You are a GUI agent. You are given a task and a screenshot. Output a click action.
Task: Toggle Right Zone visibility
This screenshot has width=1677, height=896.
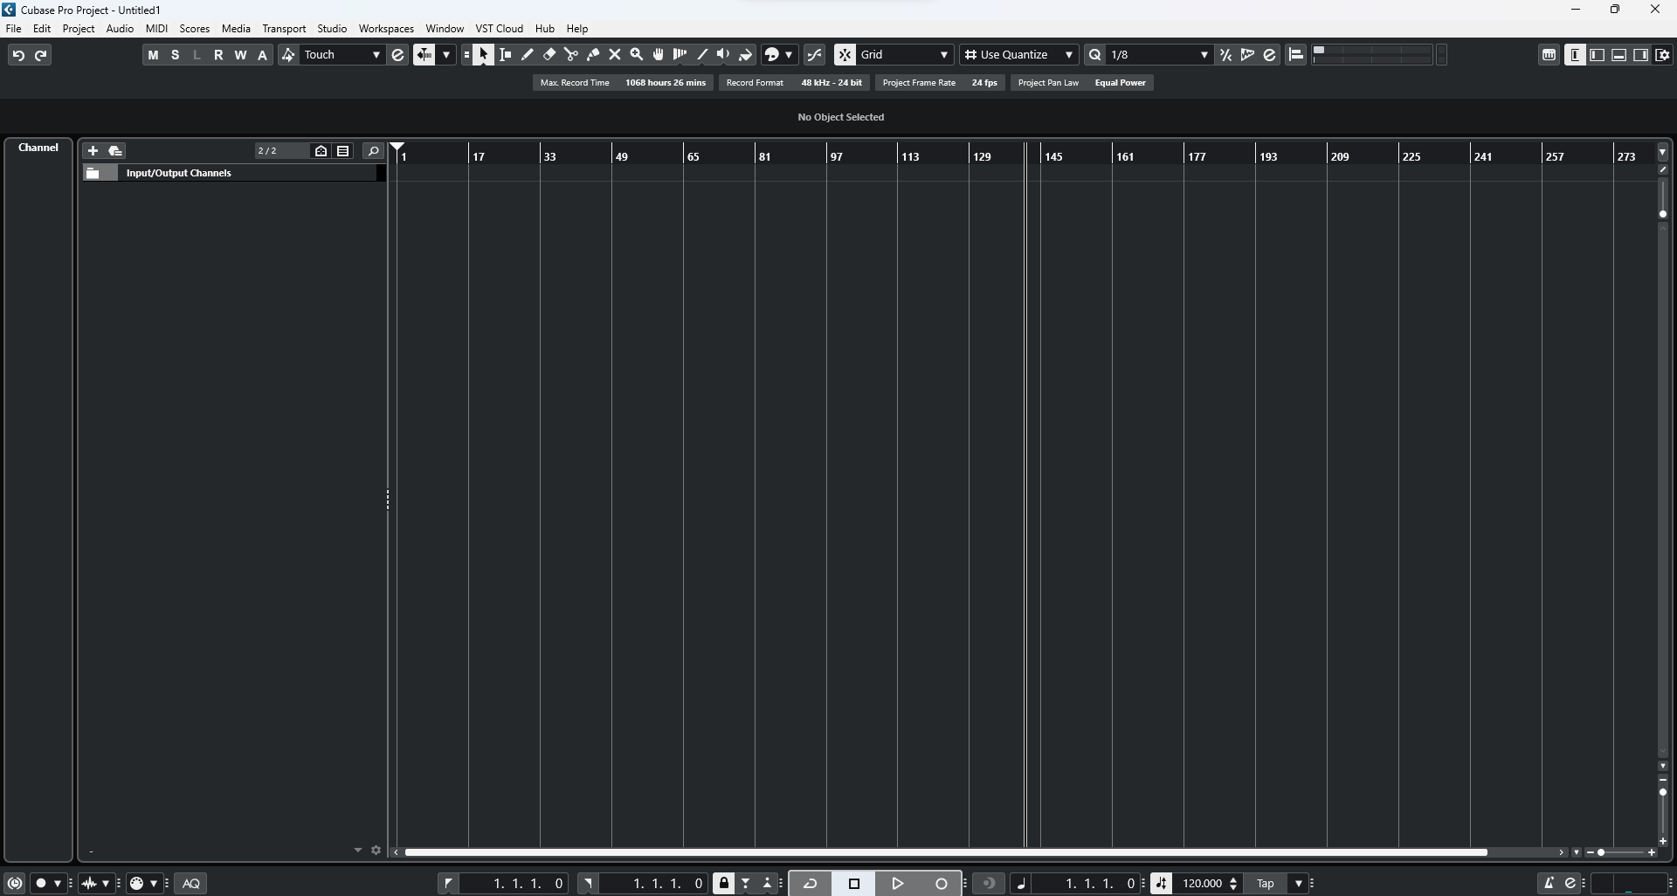point(1641,55)
